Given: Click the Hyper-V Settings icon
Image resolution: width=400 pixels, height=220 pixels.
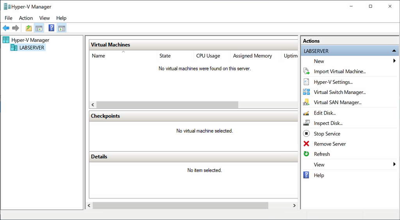Looking at the screenshot, I should (306, 82).
